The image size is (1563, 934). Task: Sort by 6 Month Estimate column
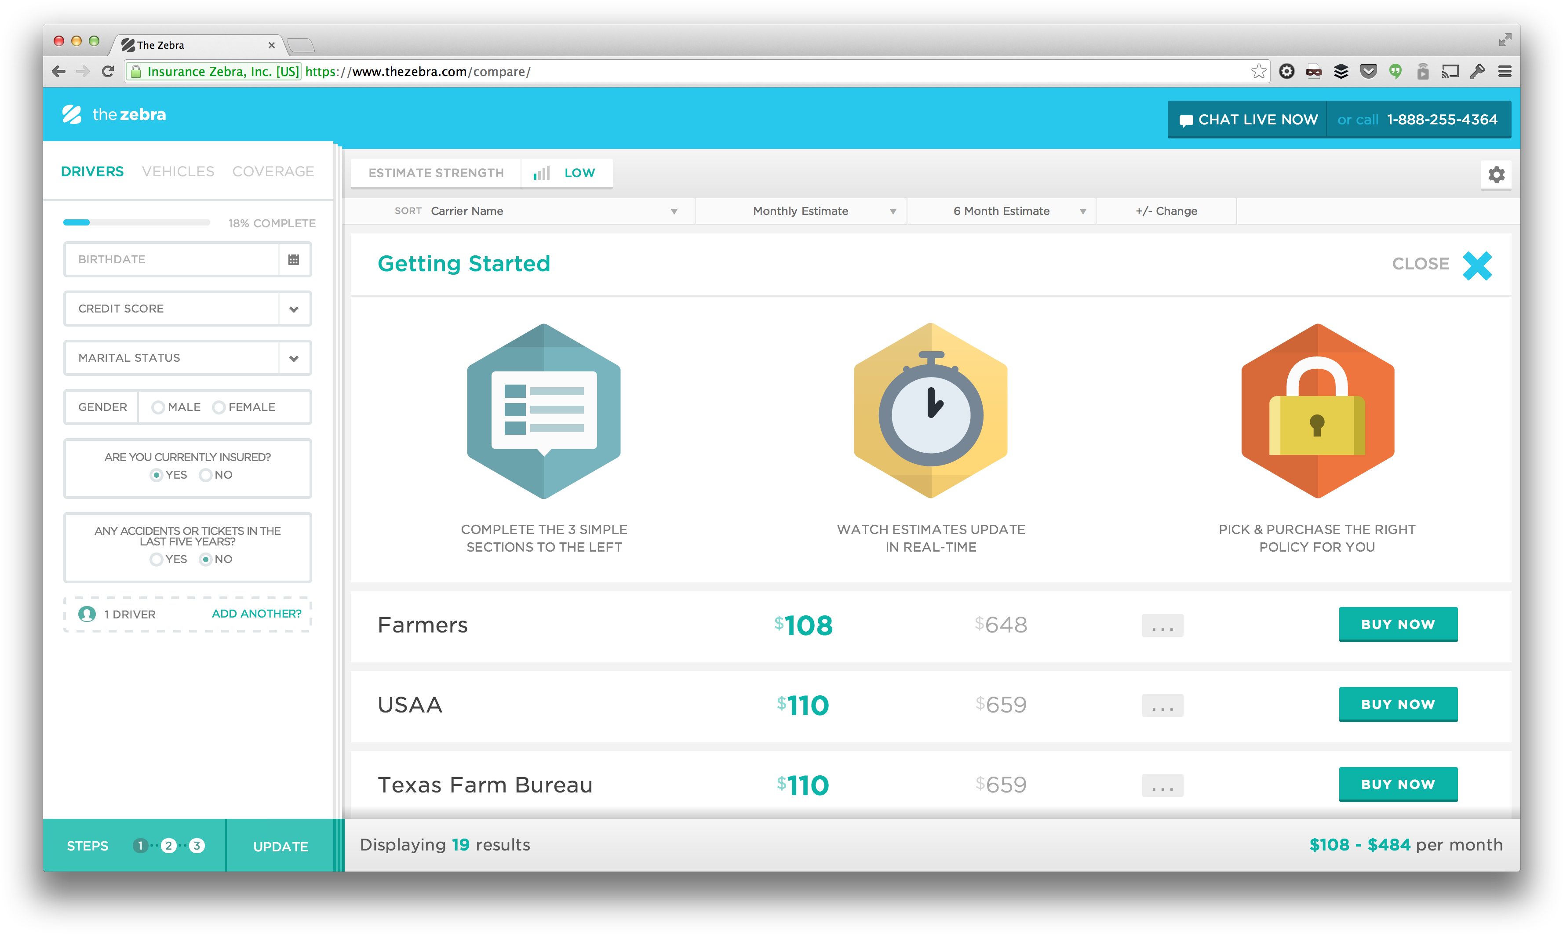pyautogui.click(x=1002, y=211)
